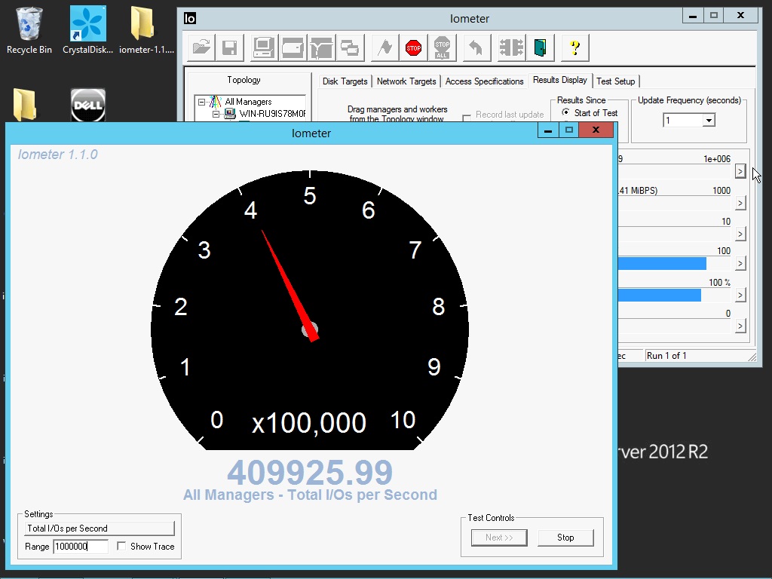Click arrow button beside the 100 % bar
Image resolution: width=772 pixels, height=579 pixels.
tap(740, 295)
